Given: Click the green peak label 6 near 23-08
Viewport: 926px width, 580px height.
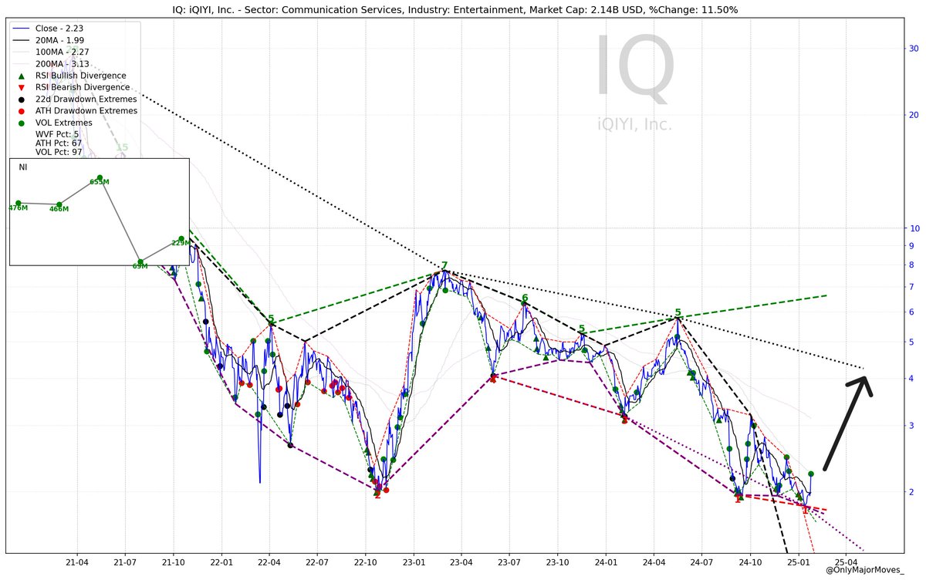Looking at the screenshot, I should (525, 298).
